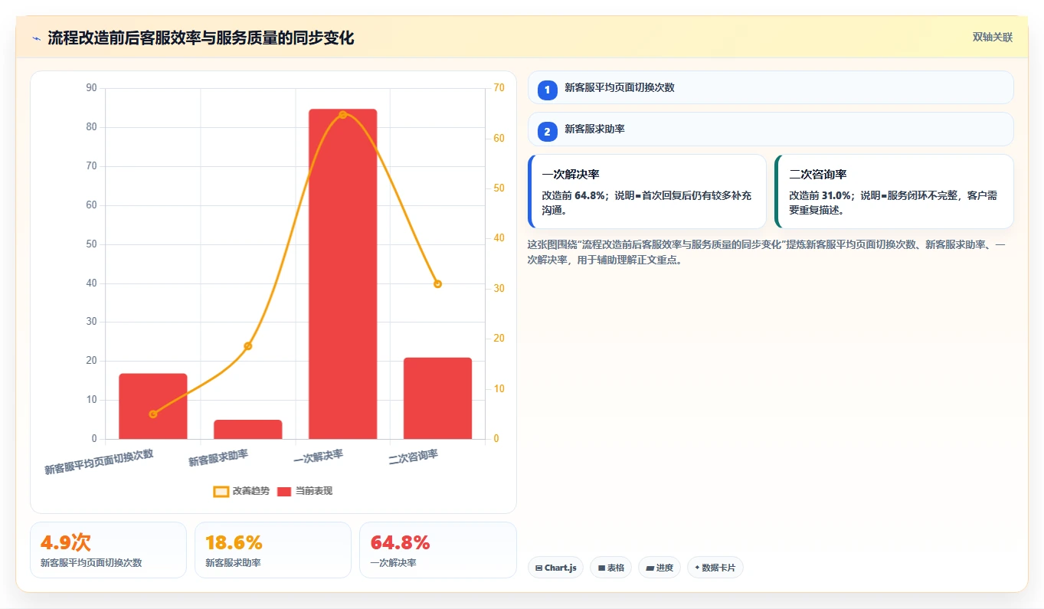Click the red 当前表现 legend swatch

pyautogui.click(x=284, y=492)
